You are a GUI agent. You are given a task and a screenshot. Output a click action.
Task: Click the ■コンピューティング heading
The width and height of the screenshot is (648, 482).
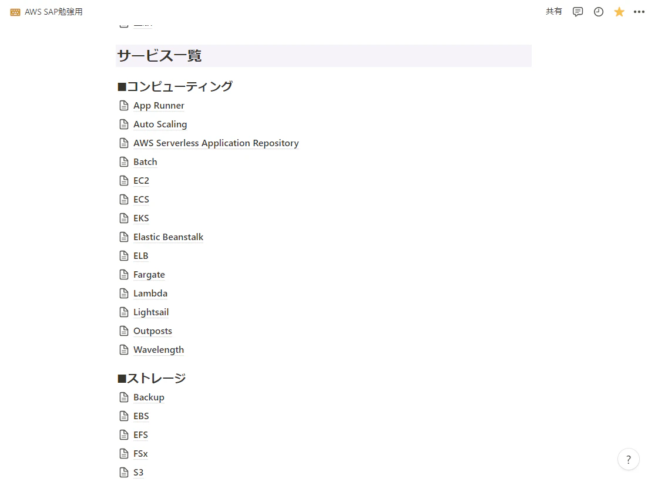(175, 87)
